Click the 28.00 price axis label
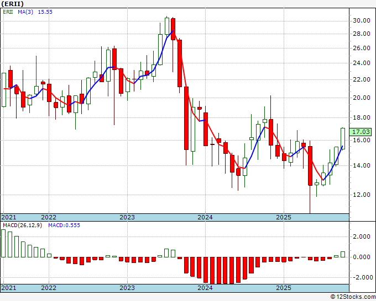Screen dimensions: 376x301 click(362, 34)
